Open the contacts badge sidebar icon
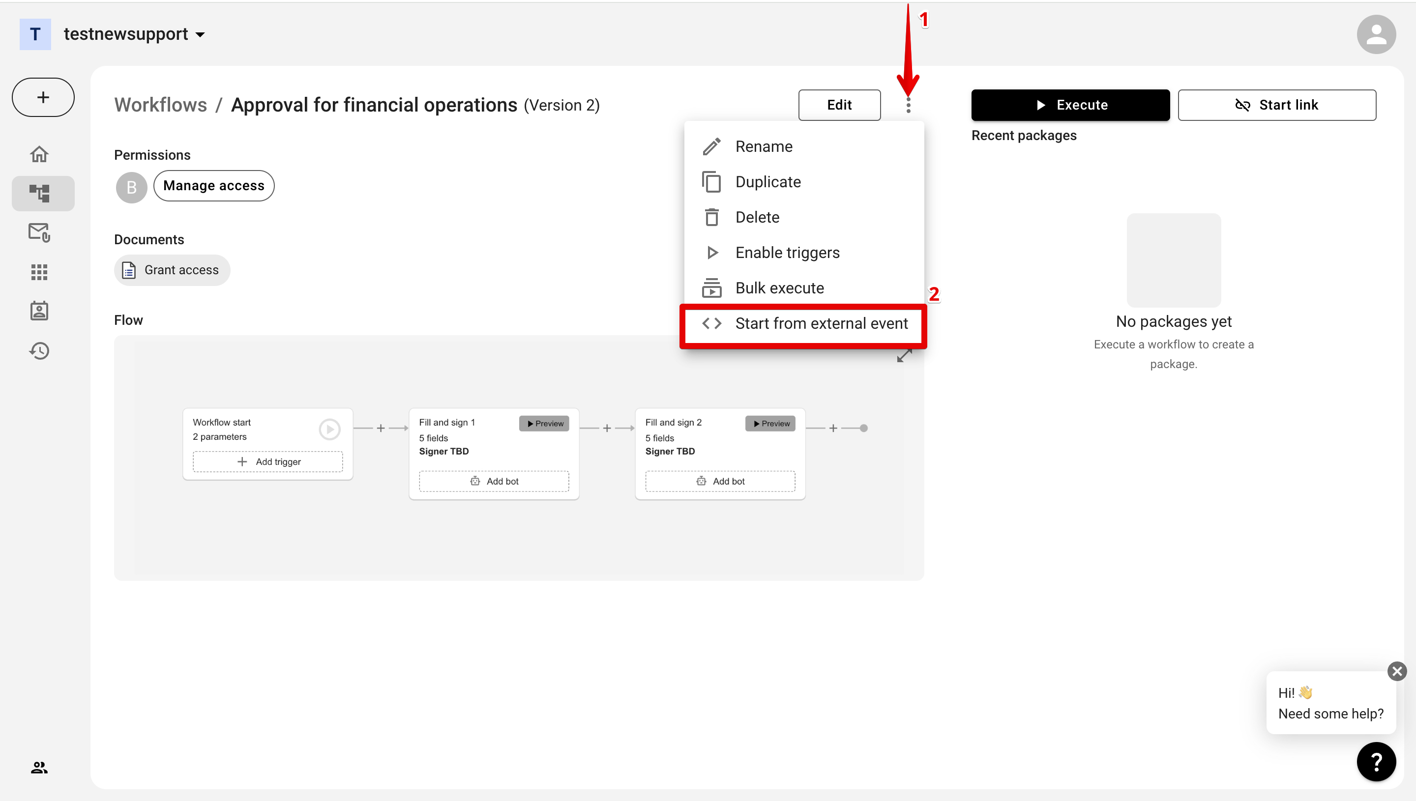Viewport: 1416px width, 801px height. [39, 311]
